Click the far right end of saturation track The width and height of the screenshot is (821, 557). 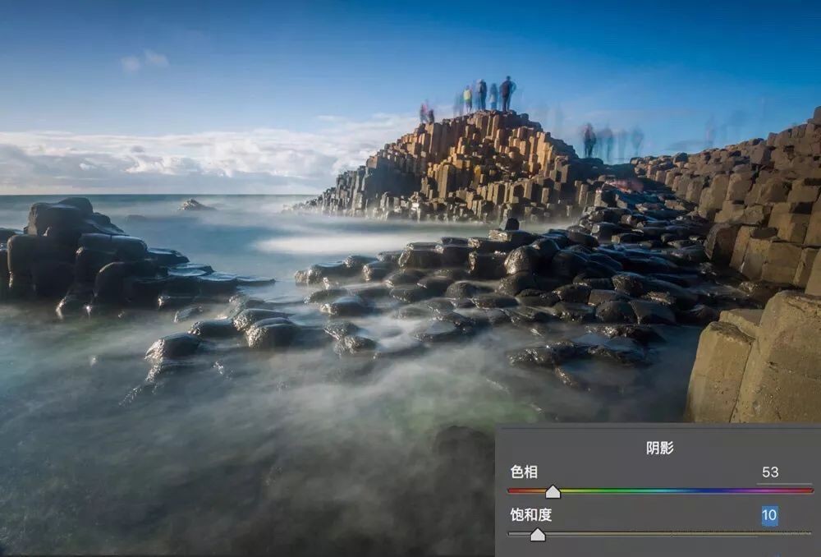pos(809,533)
